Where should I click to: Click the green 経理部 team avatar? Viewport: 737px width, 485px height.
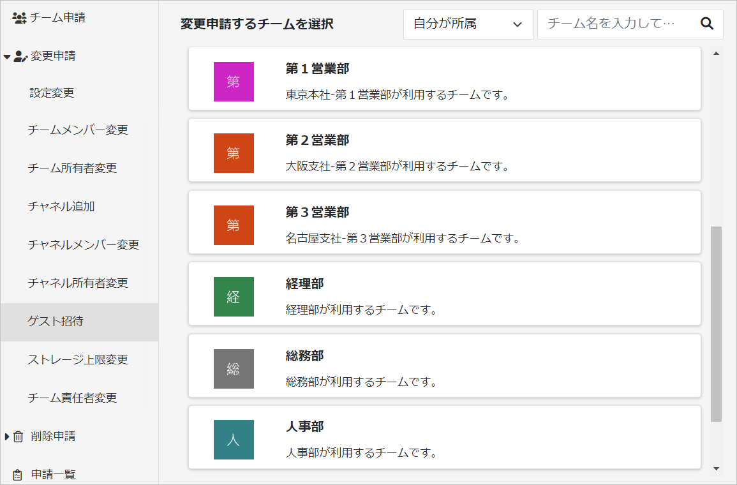(x=233, y=296)
